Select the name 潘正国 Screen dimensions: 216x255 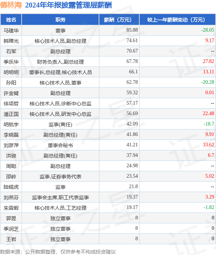pyautogui.click(x=11, y=114)
